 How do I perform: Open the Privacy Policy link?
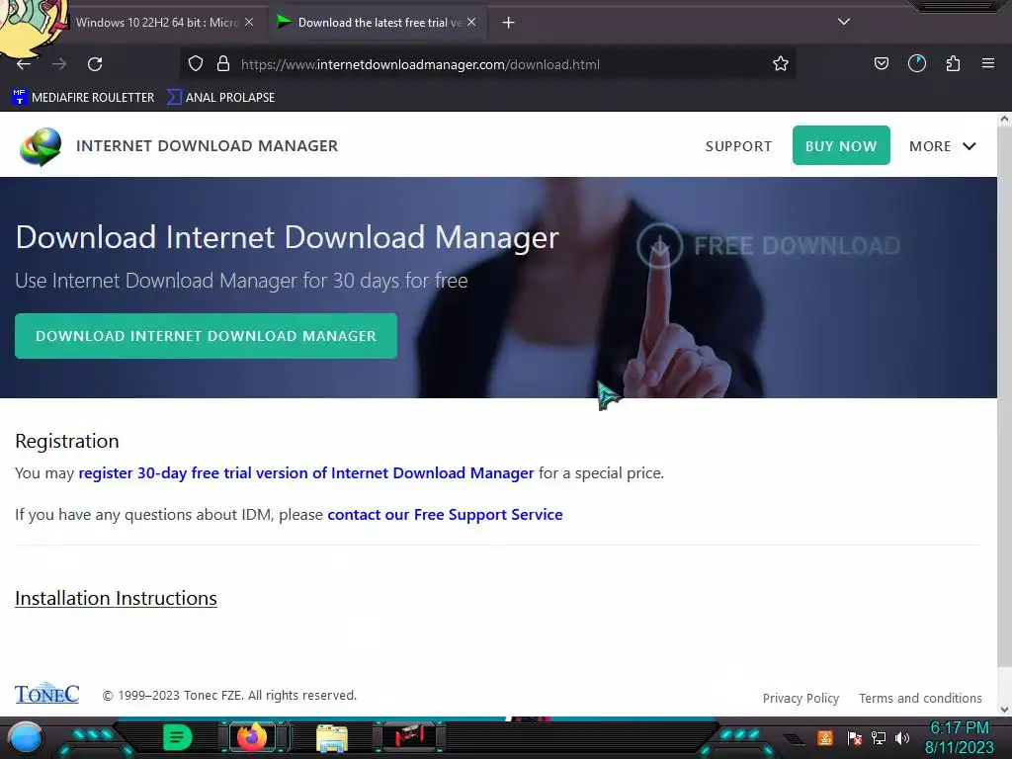(x=801, y=699)
